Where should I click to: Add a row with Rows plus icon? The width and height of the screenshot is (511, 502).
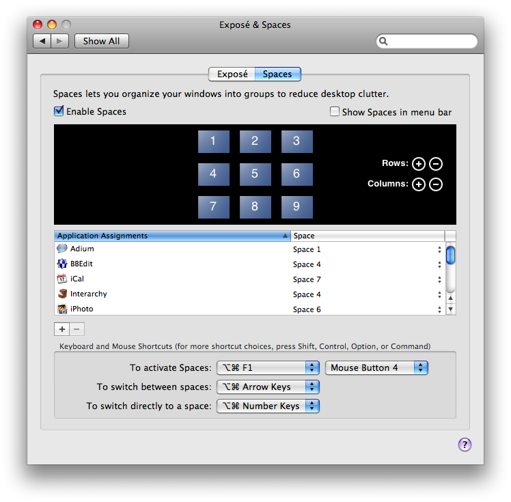coord(419,164)
